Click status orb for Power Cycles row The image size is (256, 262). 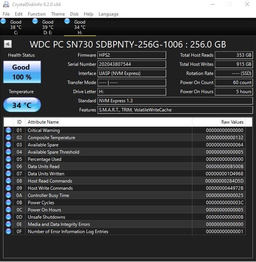pos(8,203)
